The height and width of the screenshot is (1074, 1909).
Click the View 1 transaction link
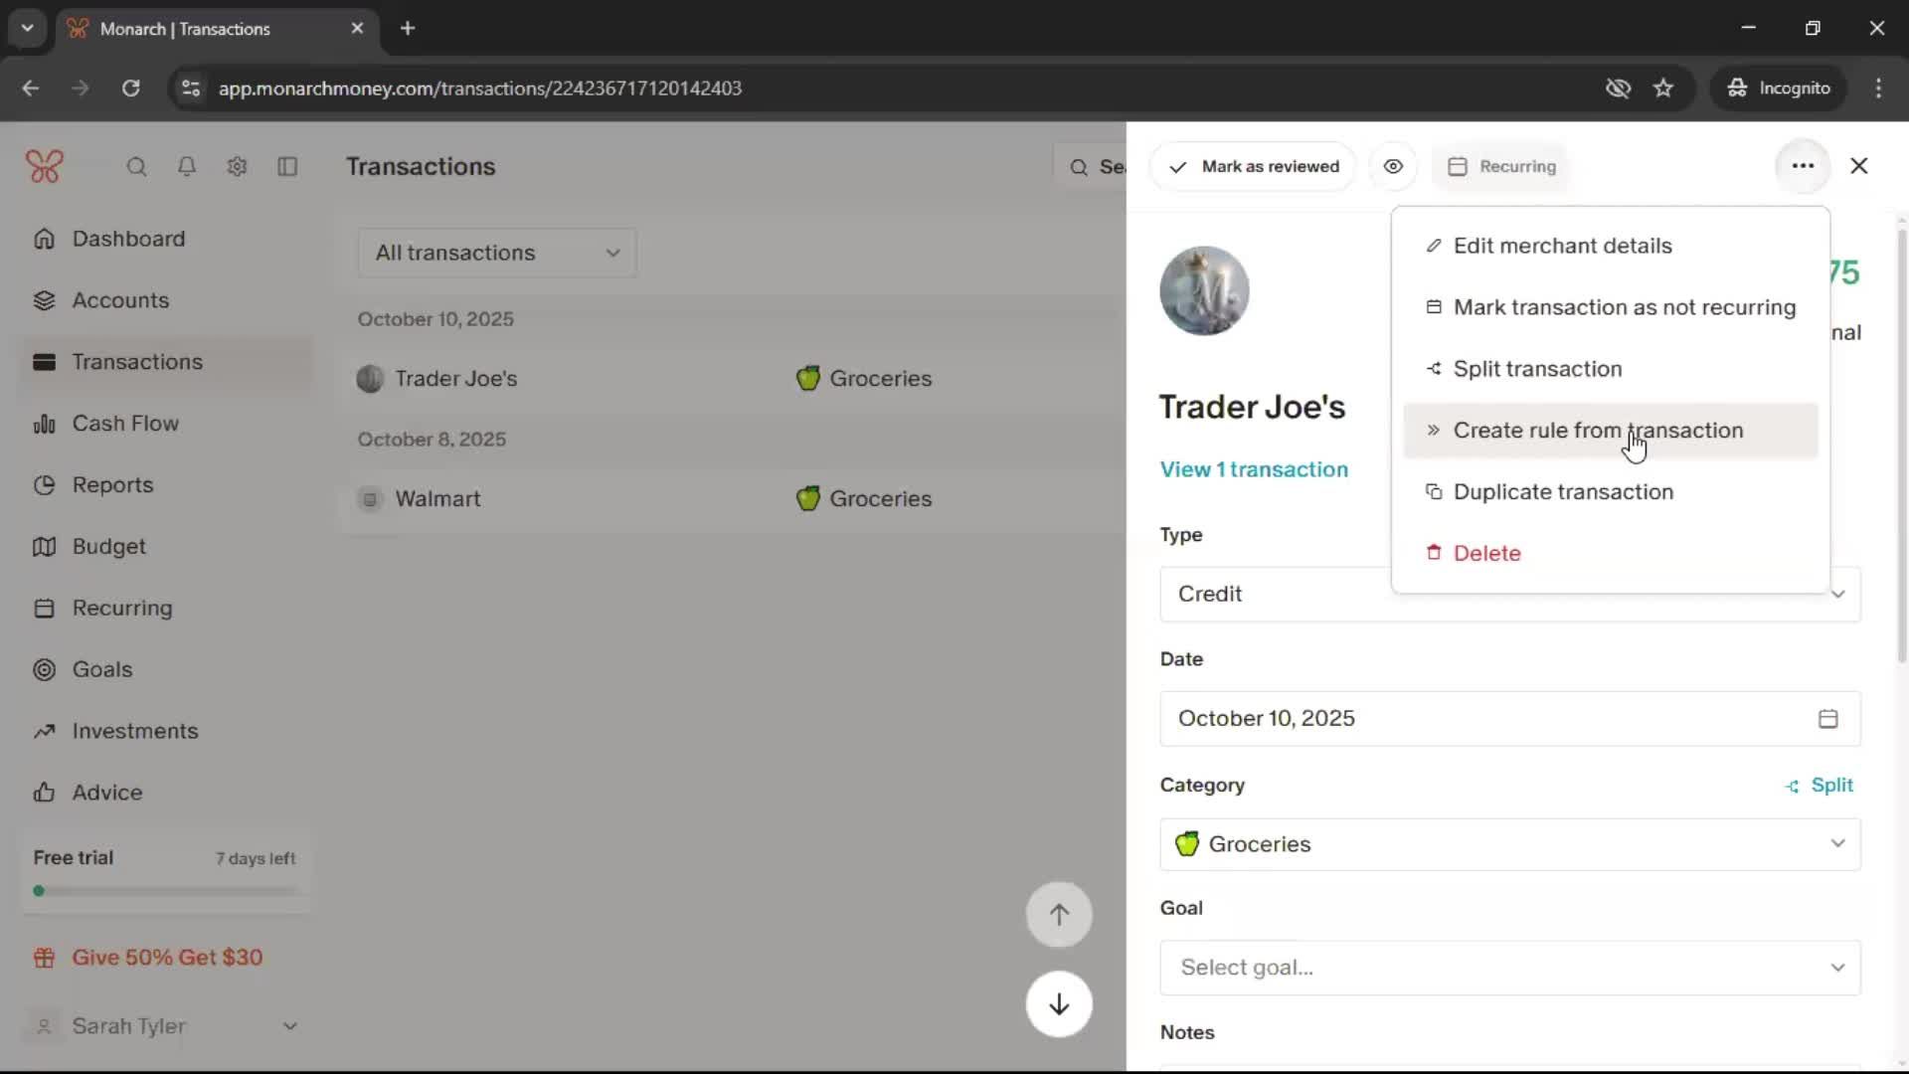tap(1254, 469)
